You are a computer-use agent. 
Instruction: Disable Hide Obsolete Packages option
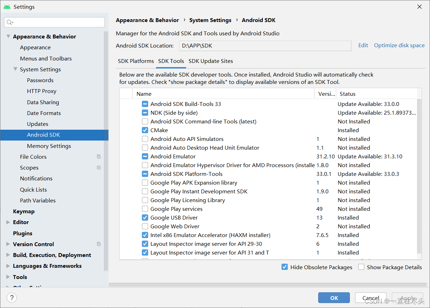285,267
